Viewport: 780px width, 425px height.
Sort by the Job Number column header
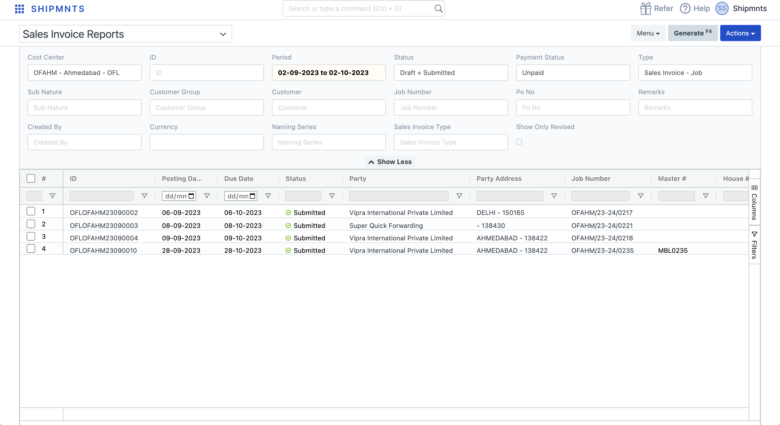[591, 179]
